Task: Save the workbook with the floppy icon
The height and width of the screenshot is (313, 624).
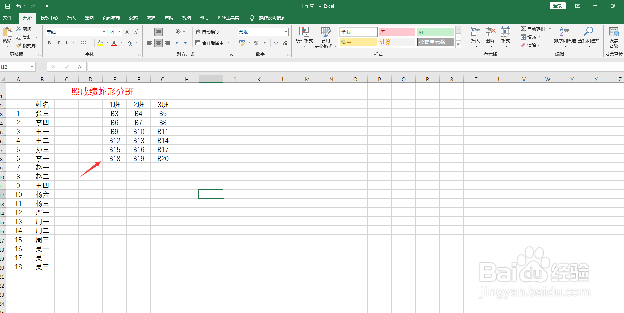Action: (x=8, y=6)
